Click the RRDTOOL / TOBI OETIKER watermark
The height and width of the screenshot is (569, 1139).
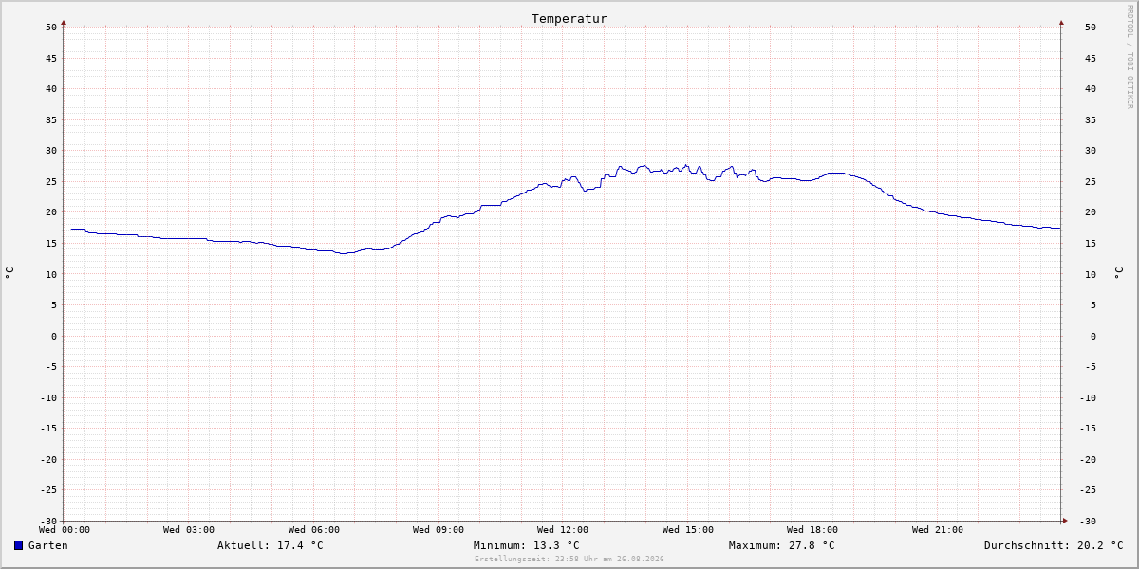(x=1130, y=56)
